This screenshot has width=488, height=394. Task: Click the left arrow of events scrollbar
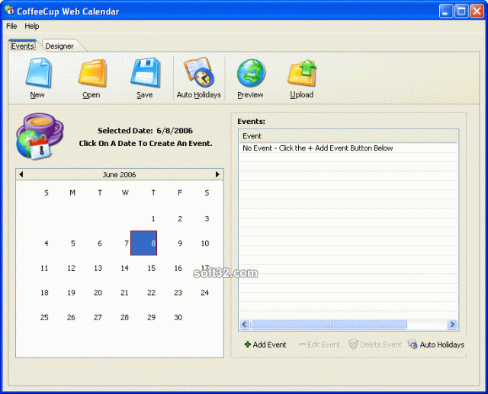[x=245, y=325]
